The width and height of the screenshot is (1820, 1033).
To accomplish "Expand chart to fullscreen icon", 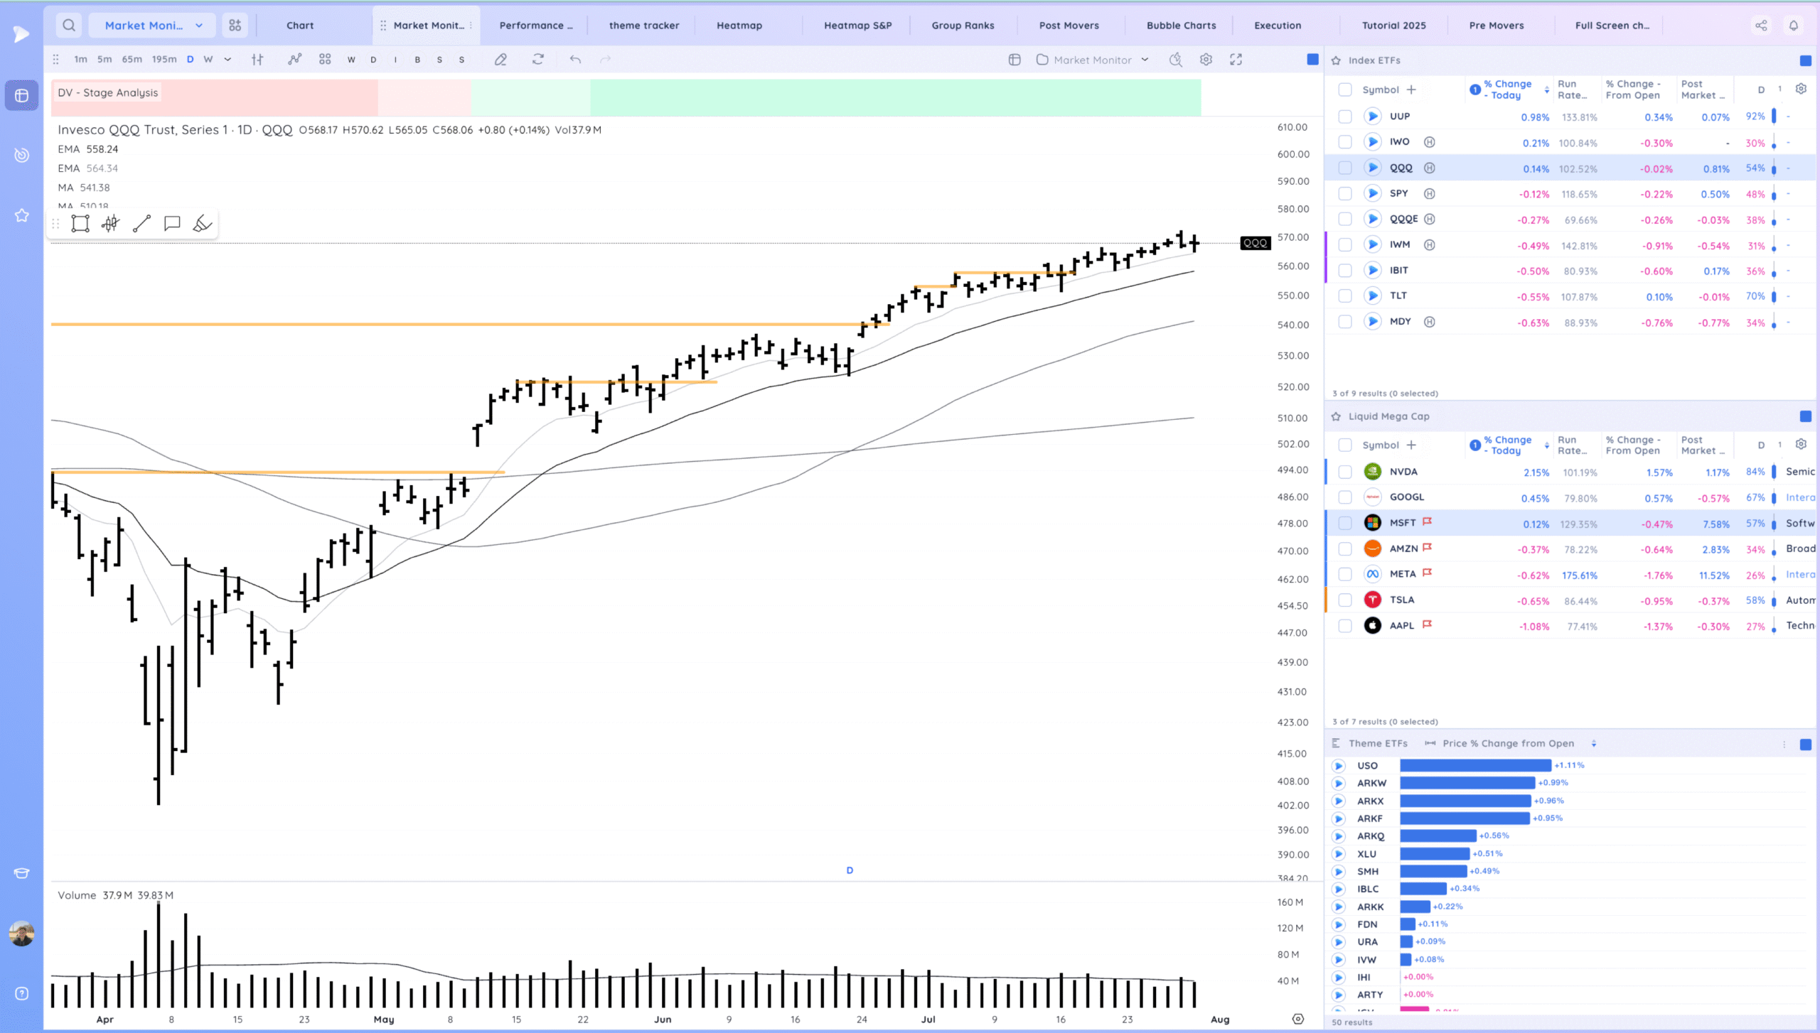I will point(1236,60).
